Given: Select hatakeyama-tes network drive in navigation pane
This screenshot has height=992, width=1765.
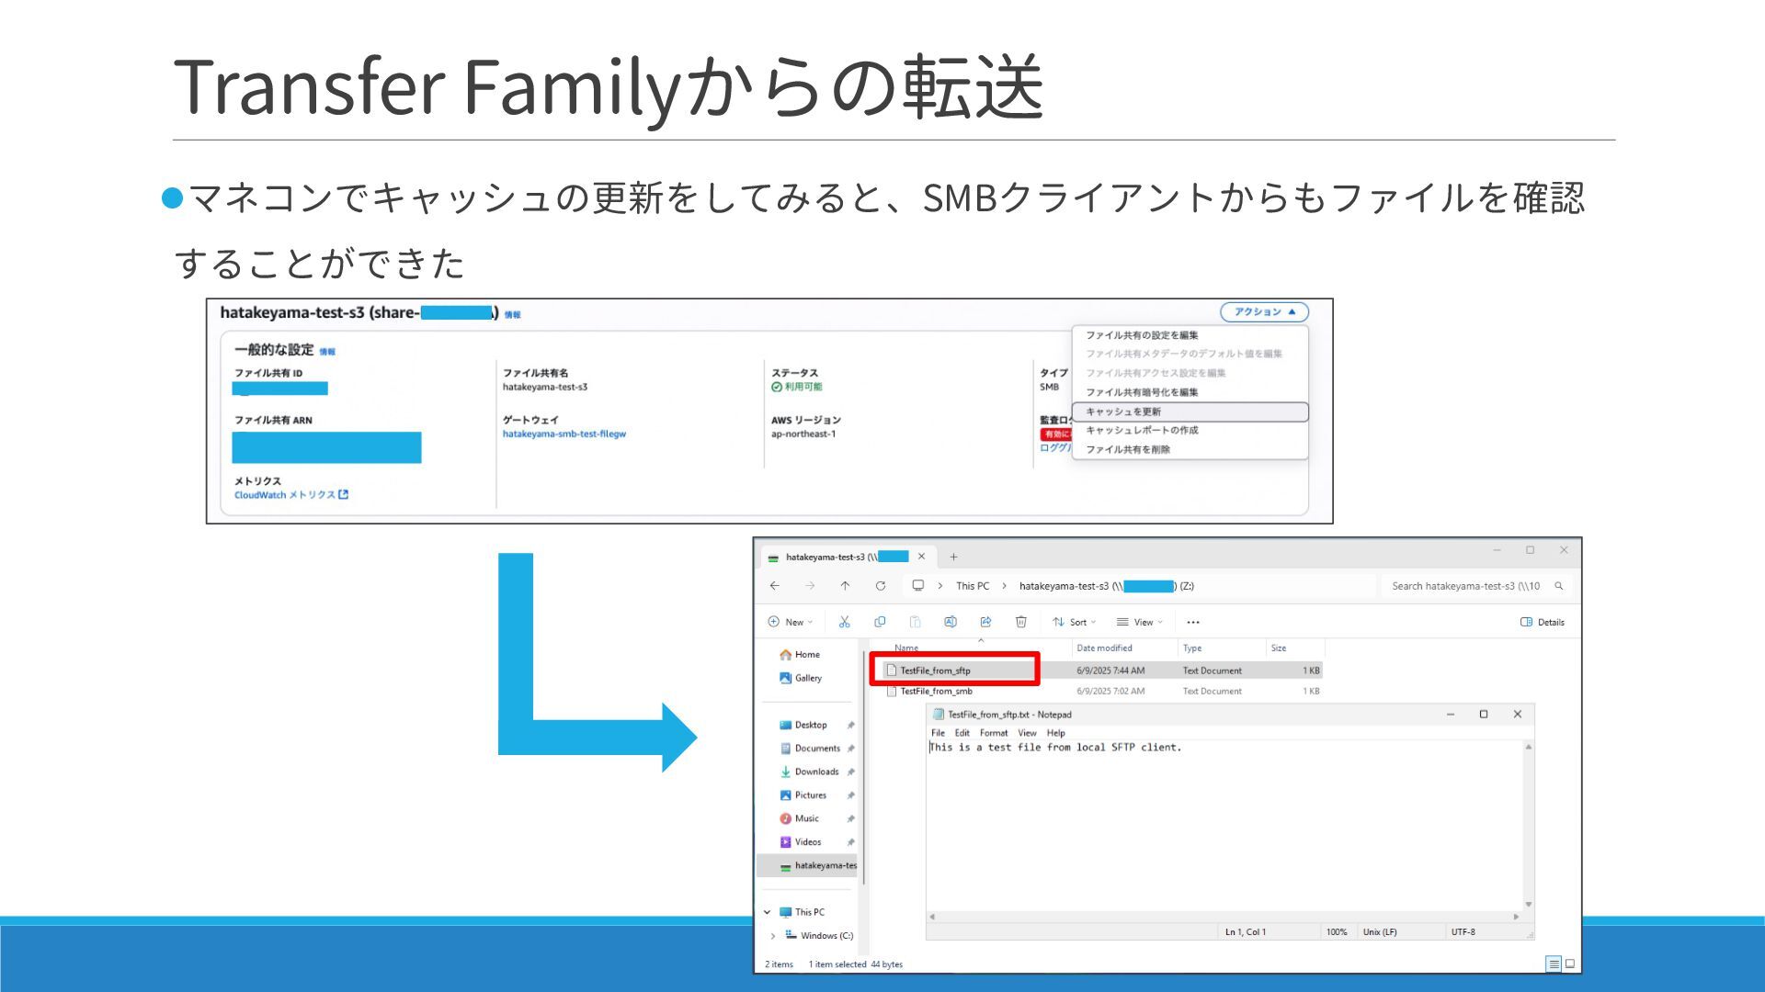Looking at the screenshot, I should point(807,865).
